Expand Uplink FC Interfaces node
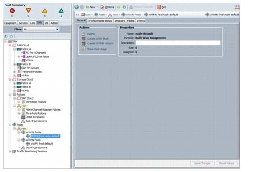The width and height of the screenshot is (263, 172). coord(19,56)
